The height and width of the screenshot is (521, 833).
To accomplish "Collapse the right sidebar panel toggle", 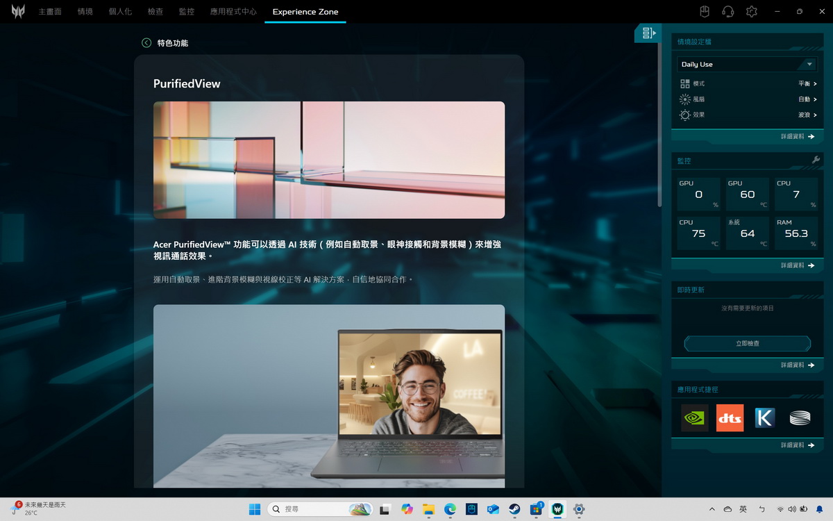I will pyautogui.click(x=648, y=33).
